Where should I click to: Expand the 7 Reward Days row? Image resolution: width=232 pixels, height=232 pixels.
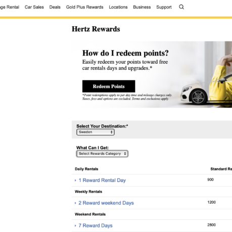[75, 225]
